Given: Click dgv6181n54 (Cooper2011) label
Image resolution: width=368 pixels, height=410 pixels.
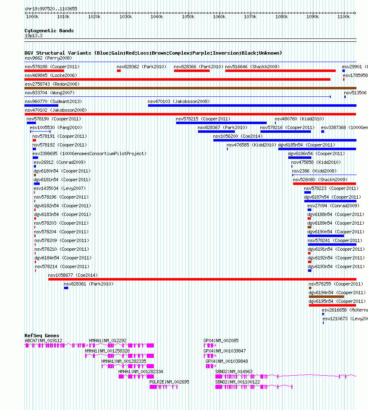Looking at the screenshot, I should point(62,180).
